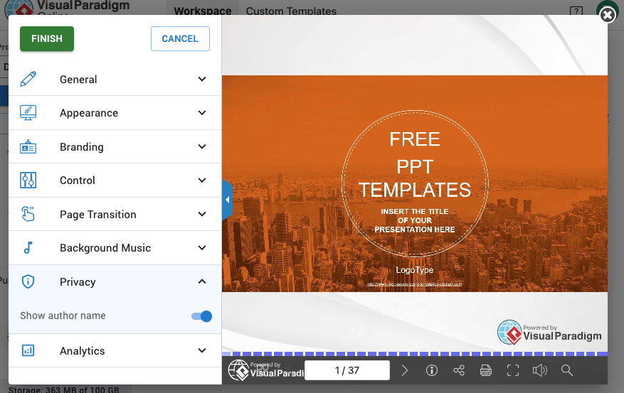This screenshot has height=393, width=624.
Task: Go to next page with arrow
Action: [x=405, y=370]
